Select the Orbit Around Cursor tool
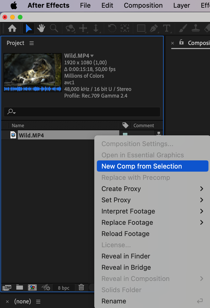210x308 pixels. [x=70, y=28]
